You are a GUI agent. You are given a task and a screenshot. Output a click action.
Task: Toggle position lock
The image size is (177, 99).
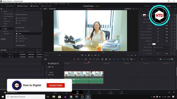pyautogui.click(x=110, y=59)
